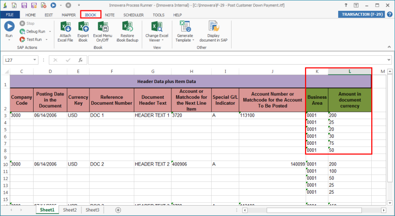The image size is (395, 216).
Task: Switch to the Sheet2 worksheet tab
Action: 70,210
